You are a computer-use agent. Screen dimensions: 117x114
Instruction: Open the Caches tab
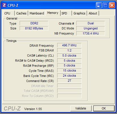pyautogui.click(x=21, y=13)
